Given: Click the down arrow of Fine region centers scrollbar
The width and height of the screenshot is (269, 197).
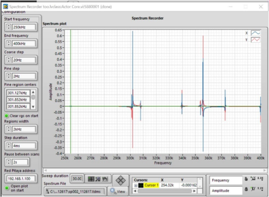Looking at the screenshot, I should tap(33, 107).
